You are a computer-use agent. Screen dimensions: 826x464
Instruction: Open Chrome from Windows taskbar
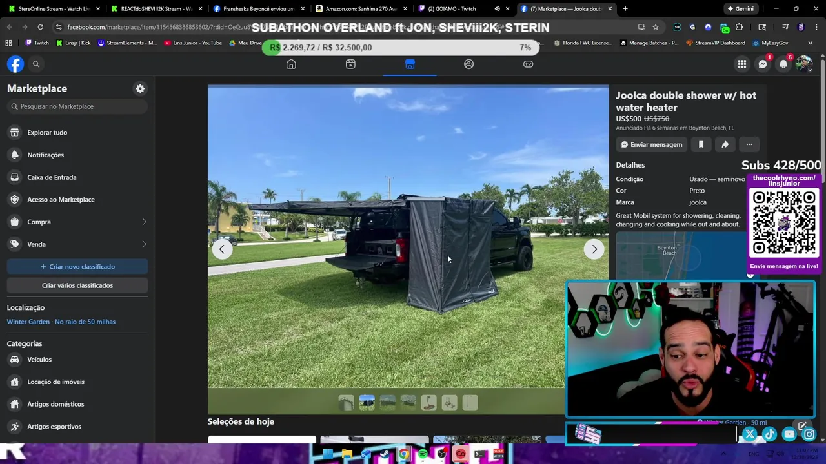tap(404, 454)
